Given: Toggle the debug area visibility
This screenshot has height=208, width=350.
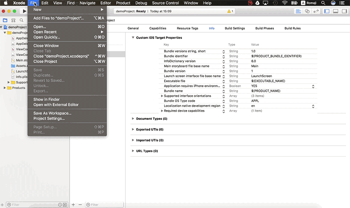Looking at the screenshot, I should point(336,11).
